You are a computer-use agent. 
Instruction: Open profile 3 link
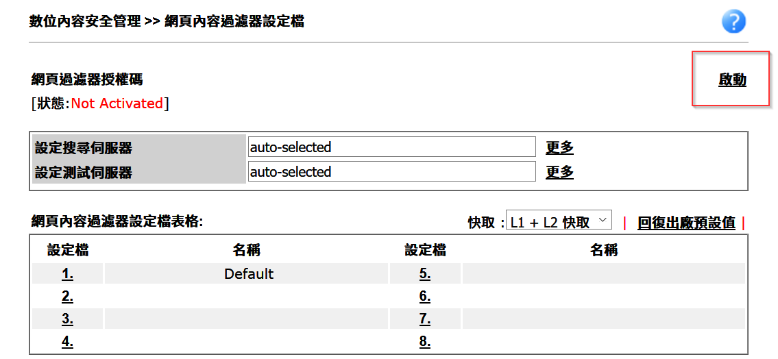coord(67,319)
